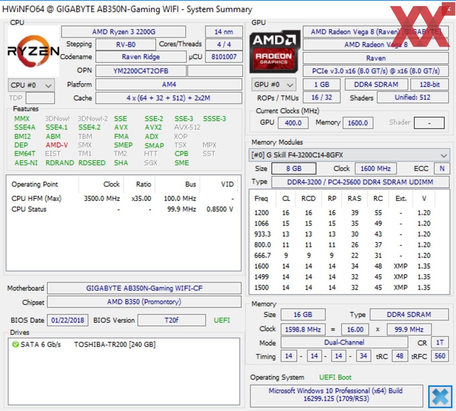This screenshot has height=411, width=456.
Task: Select the RV-B0 stepping value
Action: pyautogui.click(x=126, y=44)
